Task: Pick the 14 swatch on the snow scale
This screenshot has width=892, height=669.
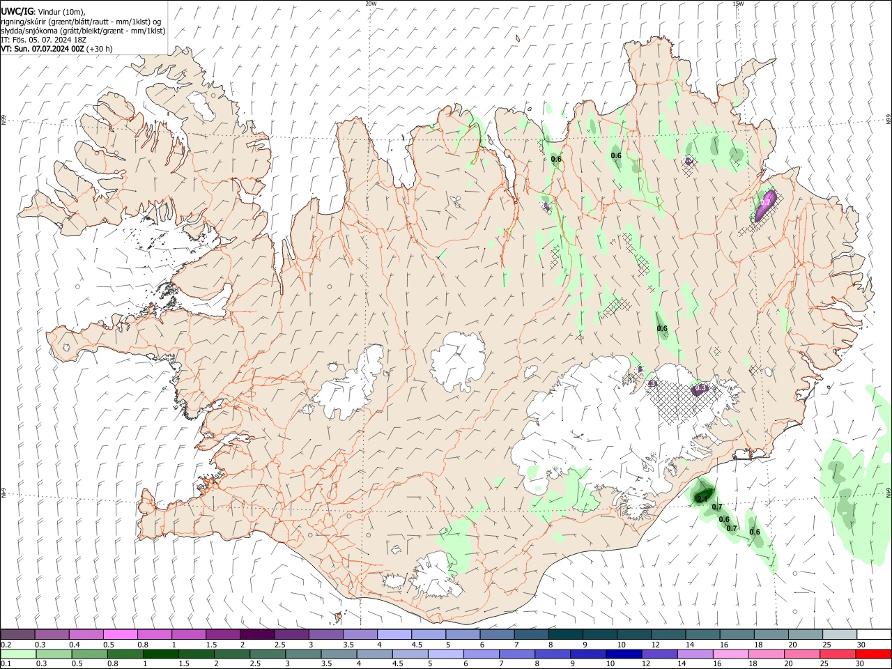Action: pyautogui.click(x=703, y=634)
